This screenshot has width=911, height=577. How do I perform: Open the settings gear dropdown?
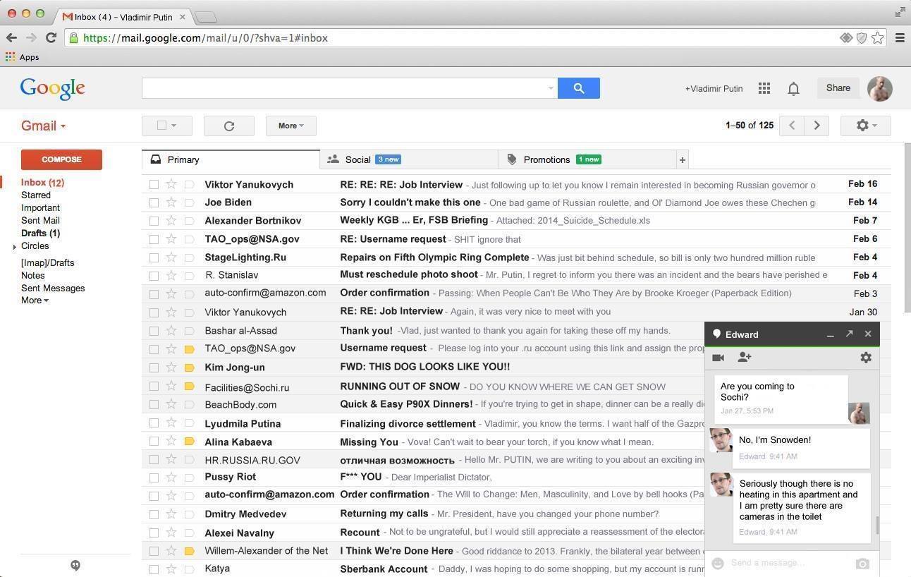[x=865, y=126]
